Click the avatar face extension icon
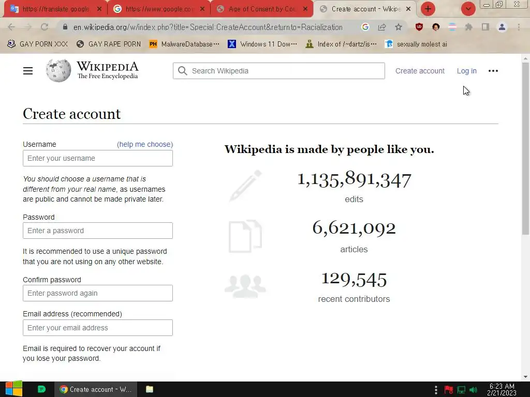 pyautogui.click(x=436, y=27)
